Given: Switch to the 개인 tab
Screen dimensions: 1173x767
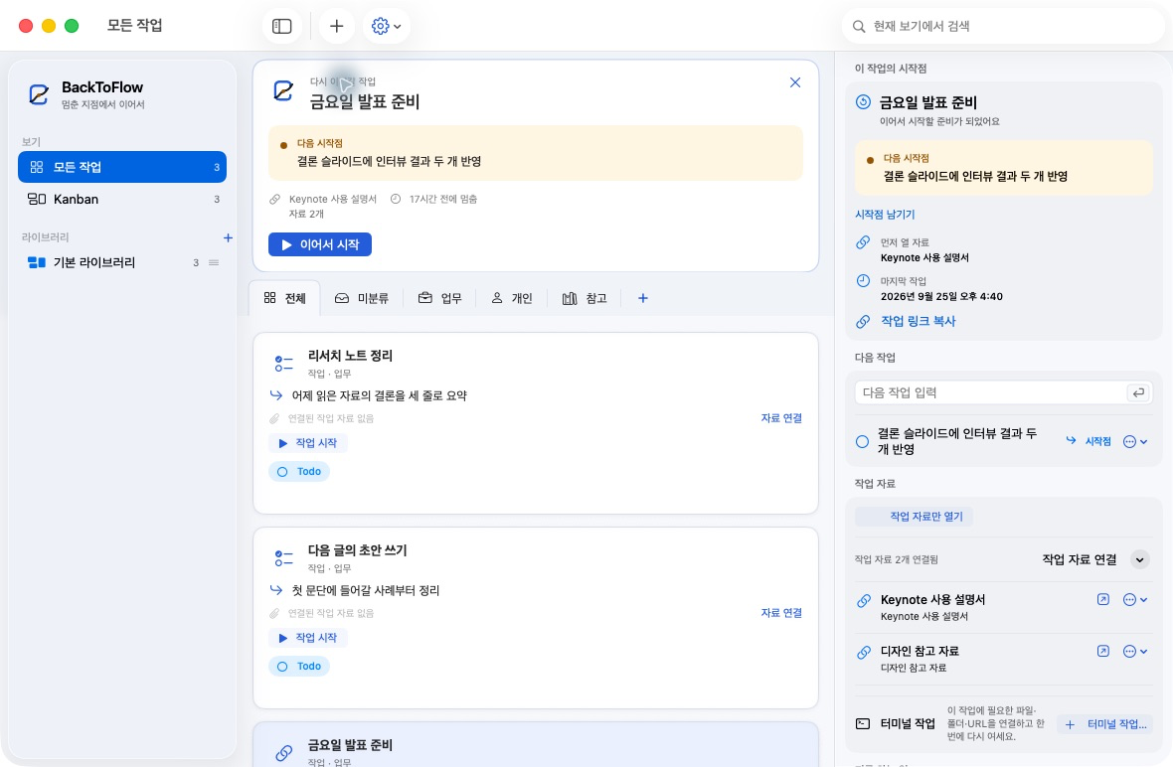Looking at the screenshot, I should (x=512, y=298).
